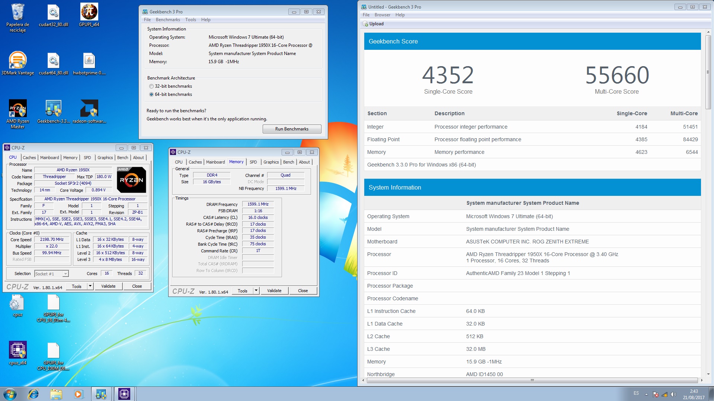Open 3DMark Vantage desktop shortcut
Viewport: 714px width, 401px height.
(x=17, y=63)
